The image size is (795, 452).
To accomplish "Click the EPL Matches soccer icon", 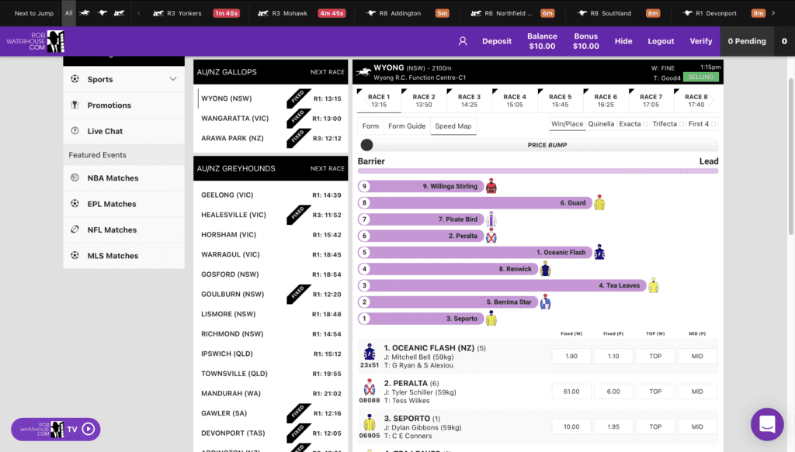I will (75, 204).
